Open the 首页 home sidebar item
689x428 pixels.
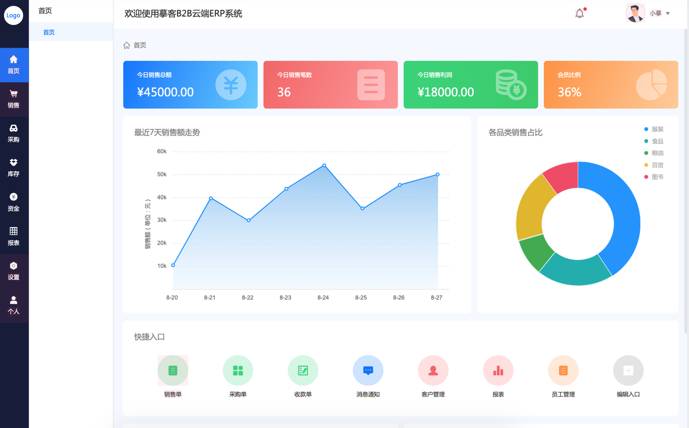[x=14, y=65]
